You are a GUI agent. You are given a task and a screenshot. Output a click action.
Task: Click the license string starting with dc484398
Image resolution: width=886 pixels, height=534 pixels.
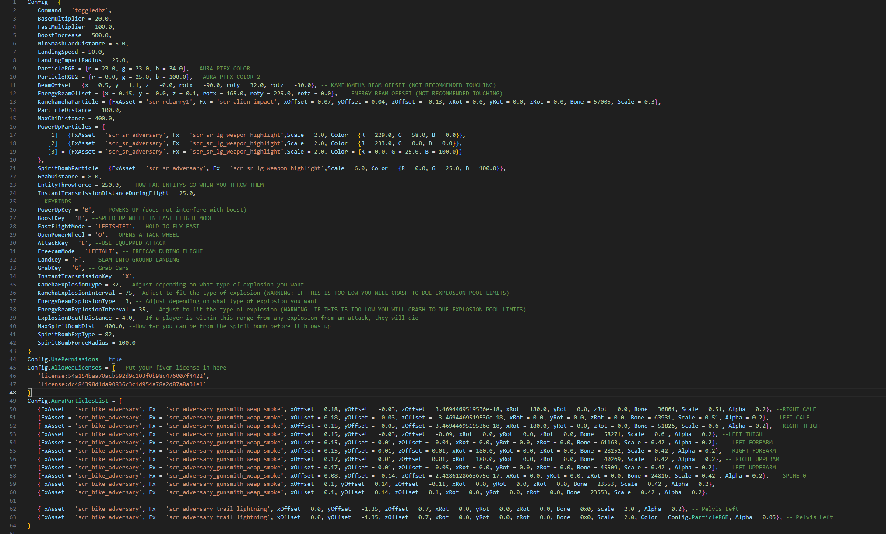pyautogui.click(x=122, y=384)
